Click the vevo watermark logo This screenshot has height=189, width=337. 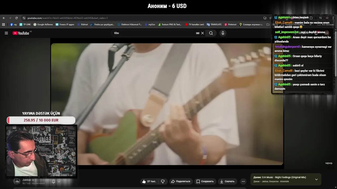[x=329, y=163]
